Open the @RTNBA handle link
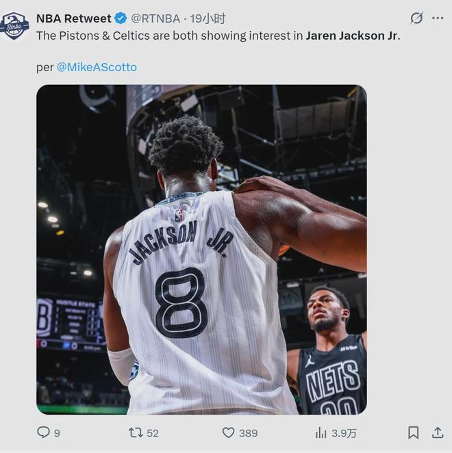 (155, 18)
